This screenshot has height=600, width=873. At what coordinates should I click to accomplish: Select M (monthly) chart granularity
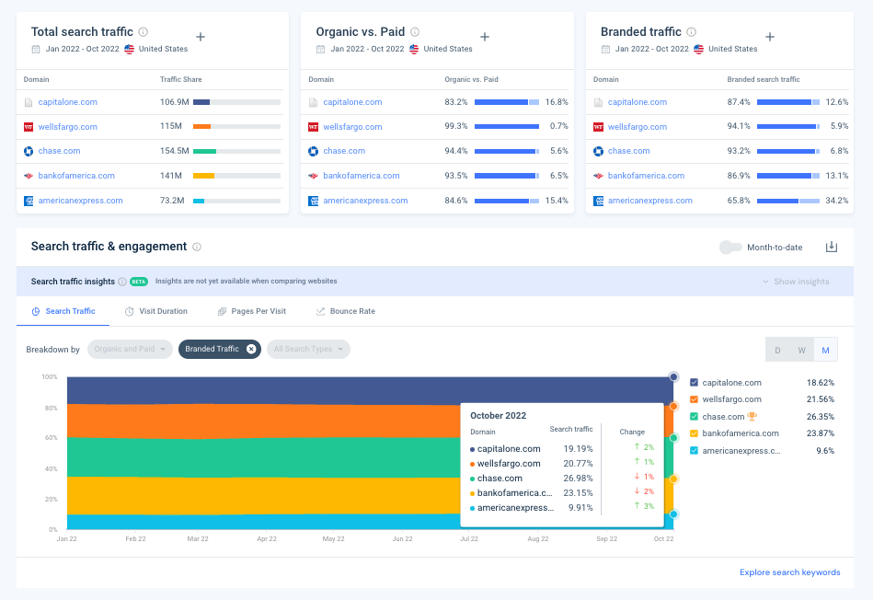826,350
